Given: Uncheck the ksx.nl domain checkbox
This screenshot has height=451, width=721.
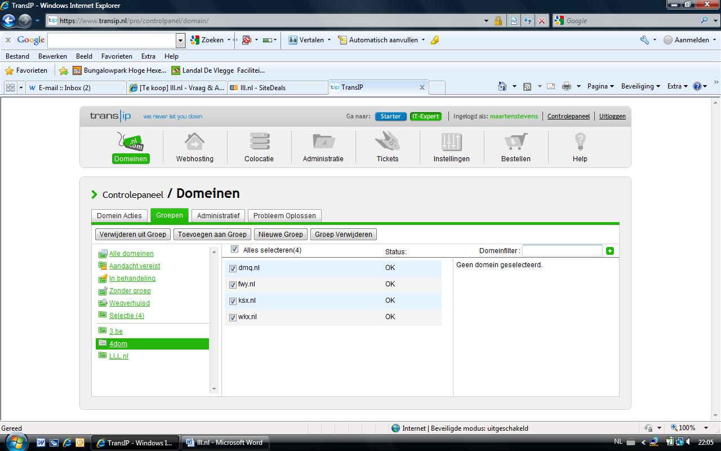Looking at the screenshot, I should [233, 302].
